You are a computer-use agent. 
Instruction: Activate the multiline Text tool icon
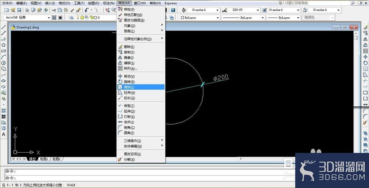(x=4, y=134)
